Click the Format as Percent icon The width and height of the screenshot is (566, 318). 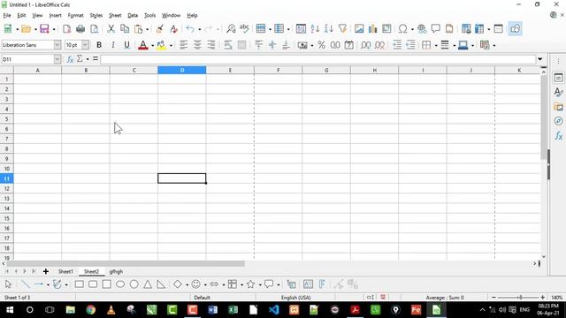coord(322,45)
